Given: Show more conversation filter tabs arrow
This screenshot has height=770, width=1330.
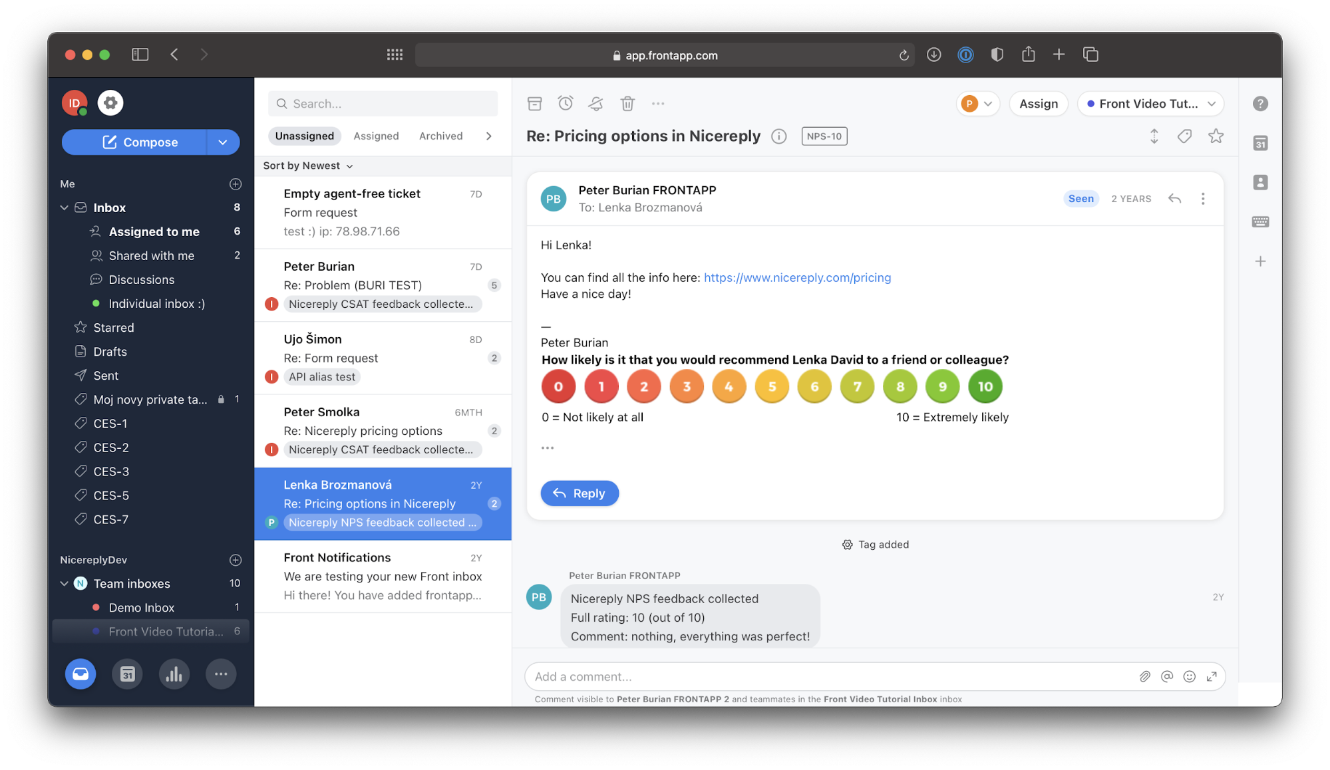Looking at the screenshot, I should pos(489,136).
